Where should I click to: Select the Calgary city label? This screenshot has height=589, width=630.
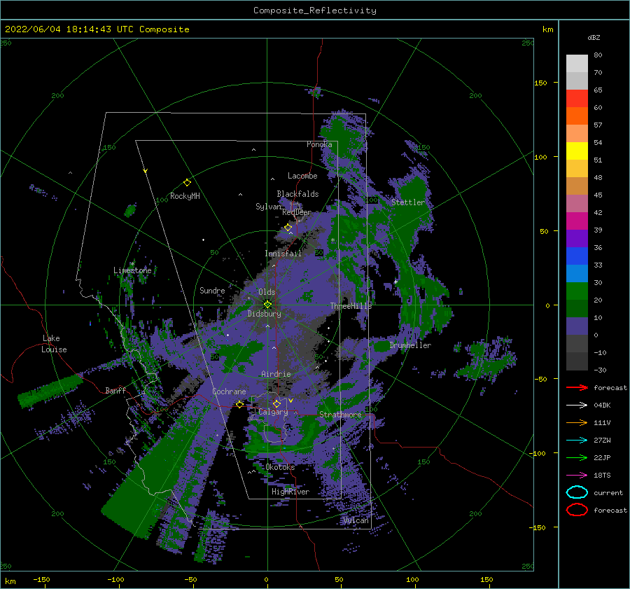(x=273, y=412)
